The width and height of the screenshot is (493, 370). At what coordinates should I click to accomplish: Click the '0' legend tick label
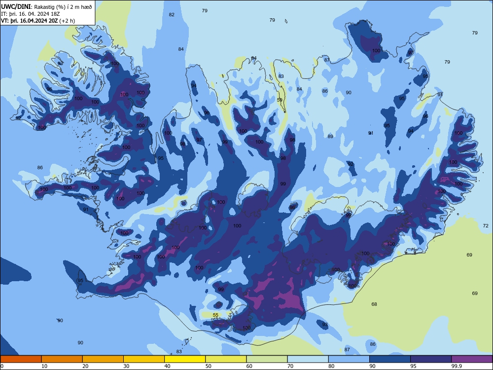2,366
